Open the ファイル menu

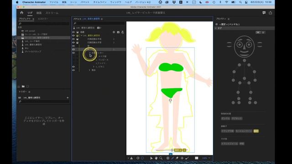click(54, 2)
